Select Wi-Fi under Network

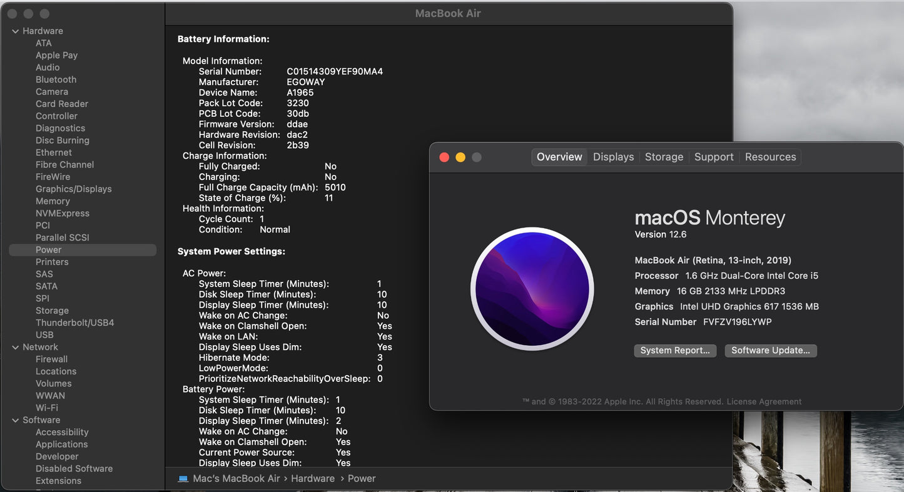[x=46, y=408]
